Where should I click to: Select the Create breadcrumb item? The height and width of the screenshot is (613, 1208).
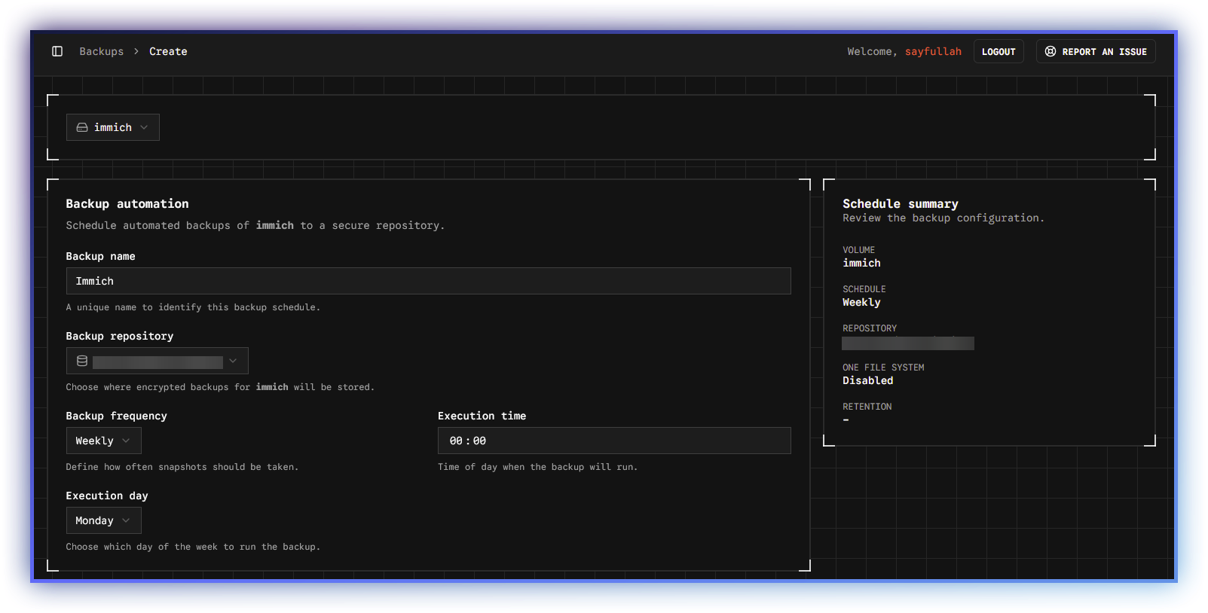click(168, 51)
